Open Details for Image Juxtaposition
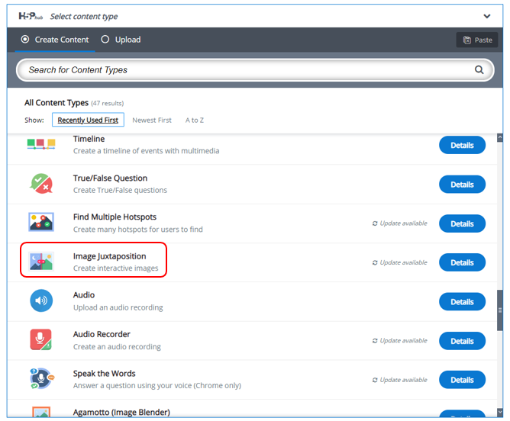 [462, 262]
